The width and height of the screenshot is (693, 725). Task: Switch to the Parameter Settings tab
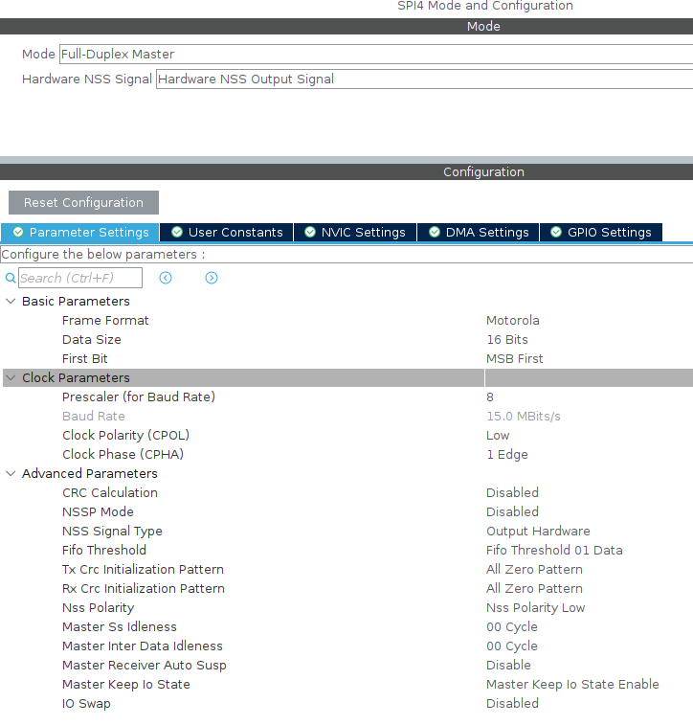pos(80,232)
